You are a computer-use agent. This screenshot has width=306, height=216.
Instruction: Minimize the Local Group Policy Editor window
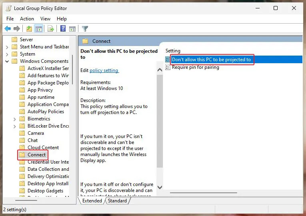tap(258, 8)
